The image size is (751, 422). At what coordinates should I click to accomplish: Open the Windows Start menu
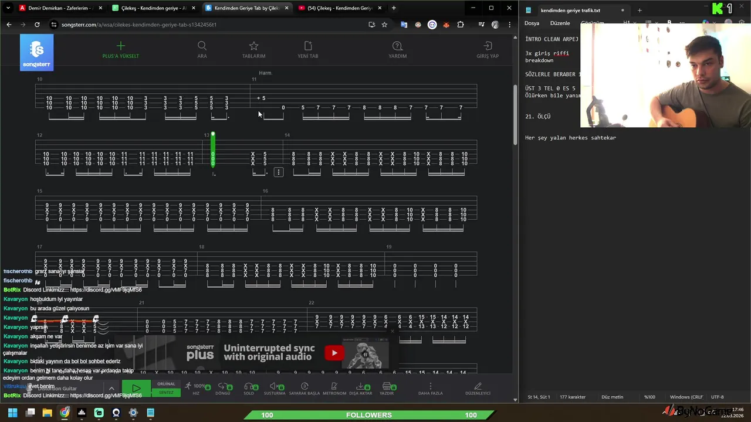[12, 413]
